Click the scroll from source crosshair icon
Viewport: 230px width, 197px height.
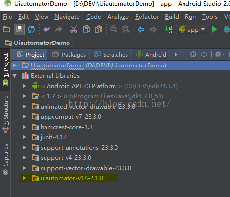(193, 54)
